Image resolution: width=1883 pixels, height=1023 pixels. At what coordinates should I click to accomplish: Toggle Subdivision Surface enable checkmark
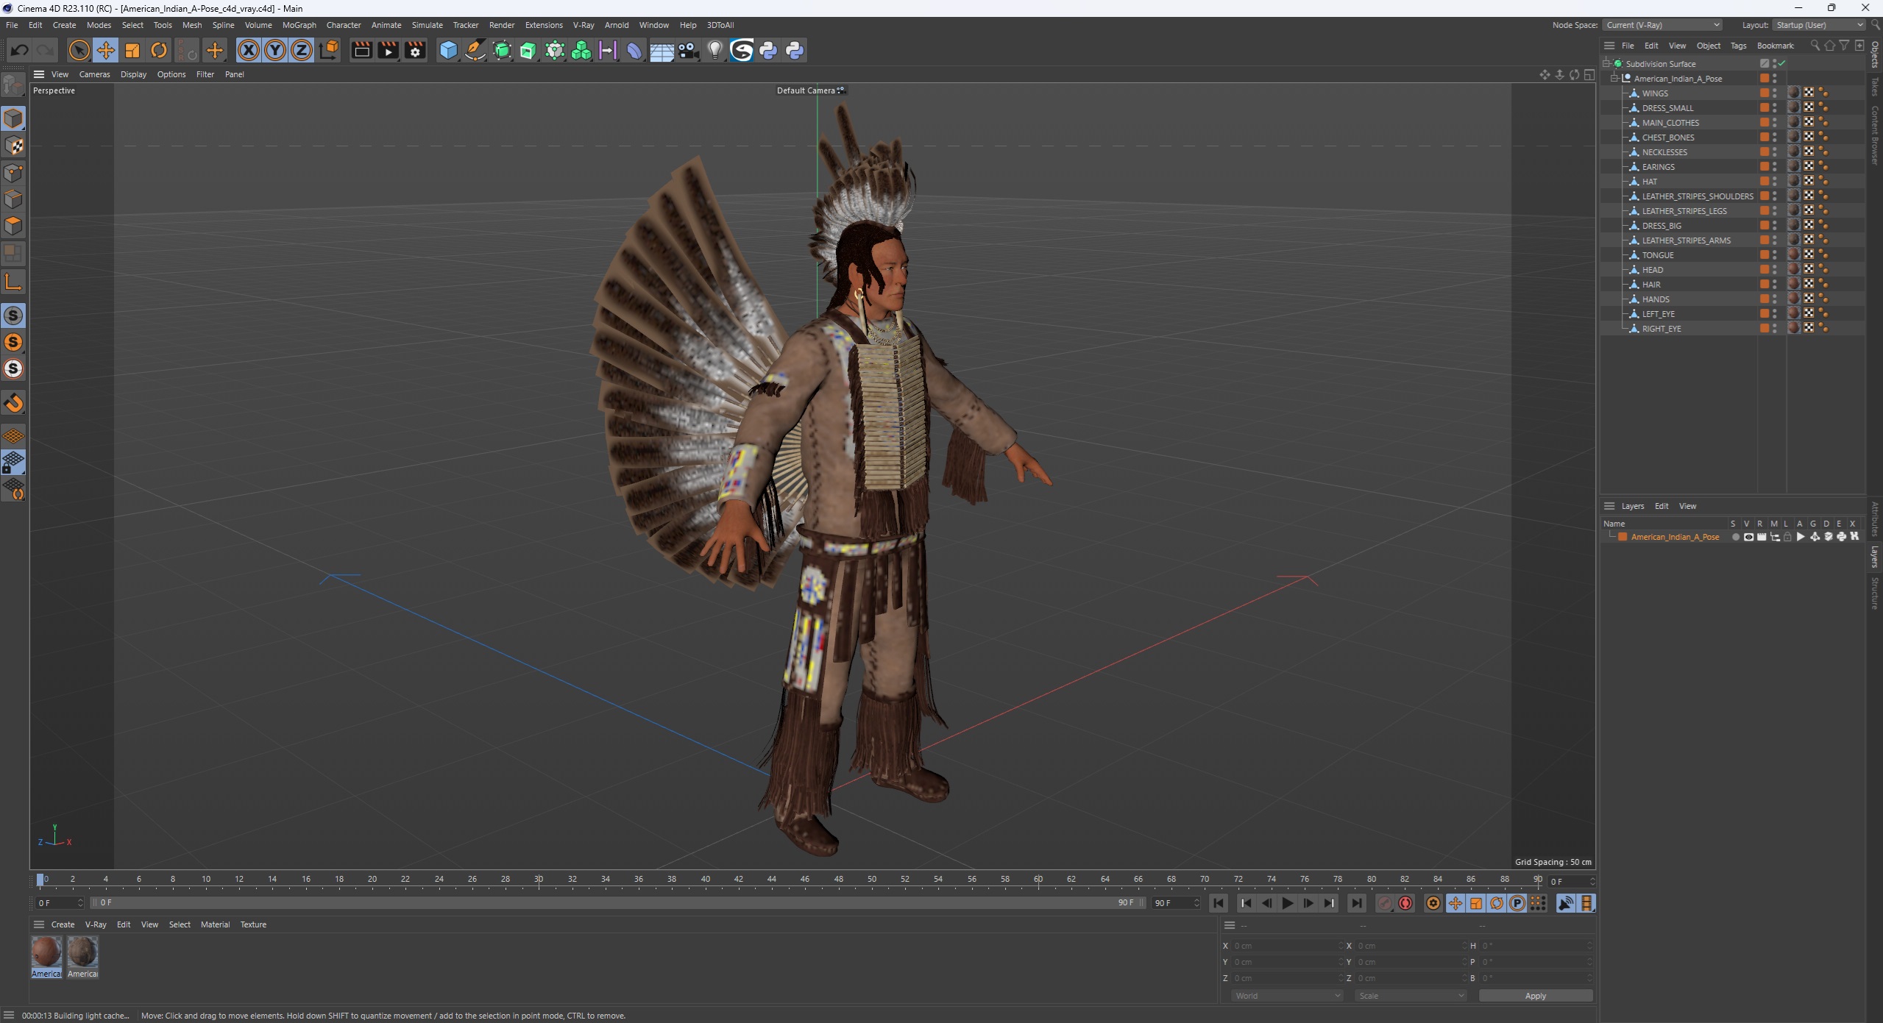tap(1782, 64)
